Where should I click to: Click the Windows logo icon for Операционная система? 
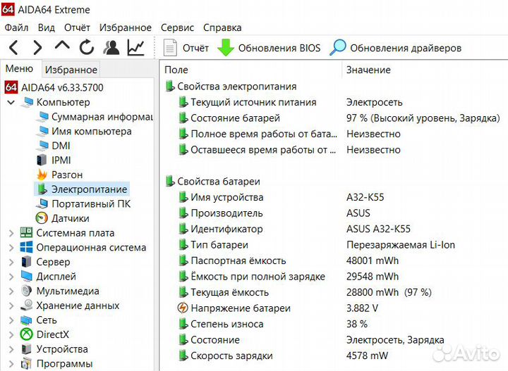pos(26,247)
